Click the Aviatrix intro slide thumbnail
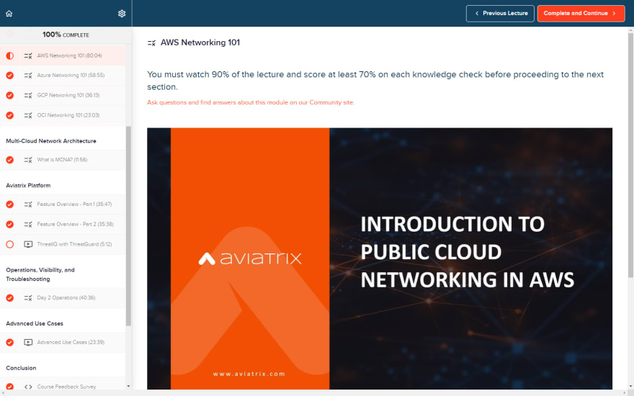 pyautogui.click(x=380, y=258)
